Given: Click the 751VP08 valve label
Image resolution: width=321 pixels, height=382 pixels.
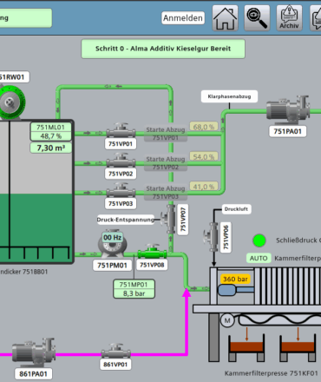Looking at the screenshot, I should point(152,265).
